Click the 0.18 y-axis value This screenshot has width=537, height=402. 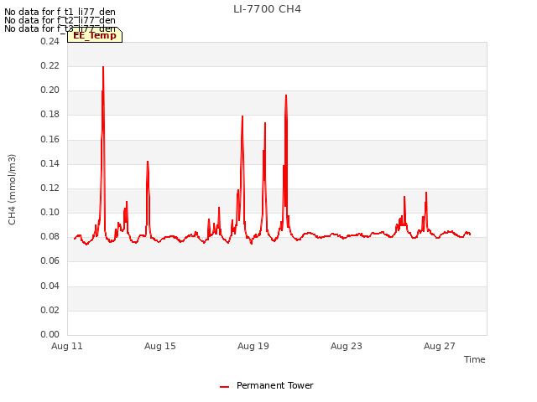pyautogui.click(x=50, y=115)
